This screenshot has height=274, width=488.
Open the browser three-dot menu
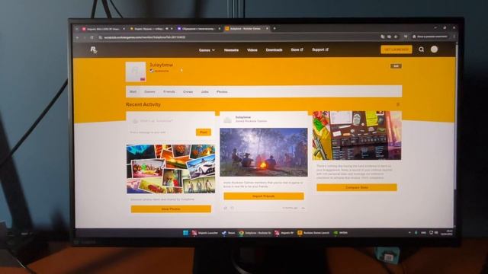pyautogui.click(x=454, y=37)
